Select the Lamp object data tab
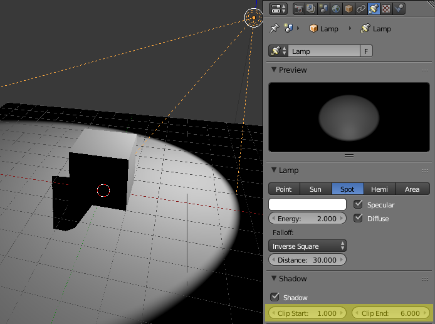Viewport: 435px width, 324px height. pos(374,9)
